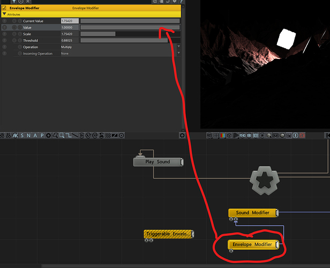Adjust the Threshold slider bar
This screenshot has width=330, height=268.
tap(130, 40)
